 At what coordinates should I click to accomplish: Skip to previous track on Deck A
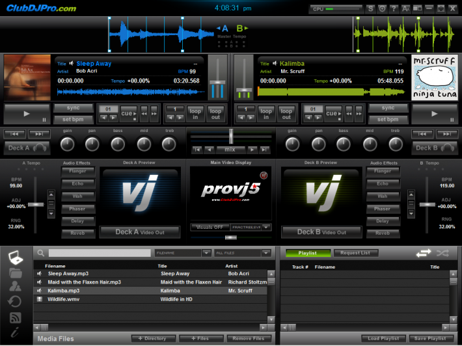pos(14,134)
